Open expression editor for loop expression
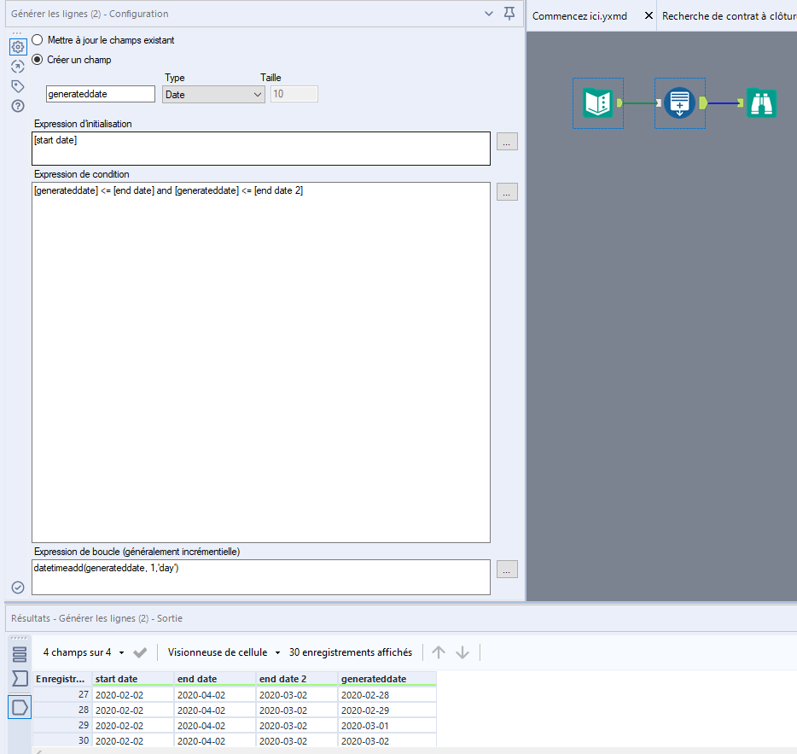 click(x=507, y=570)
